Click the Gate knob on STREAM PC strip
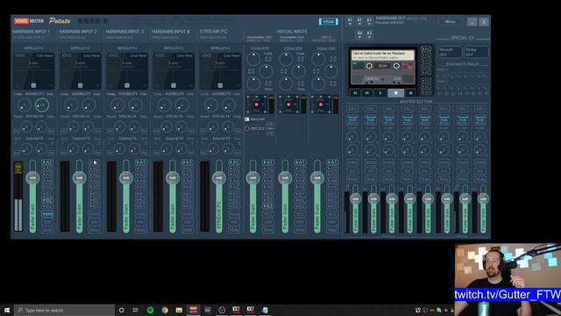561x316 pixels. click(x=228, y=105)
